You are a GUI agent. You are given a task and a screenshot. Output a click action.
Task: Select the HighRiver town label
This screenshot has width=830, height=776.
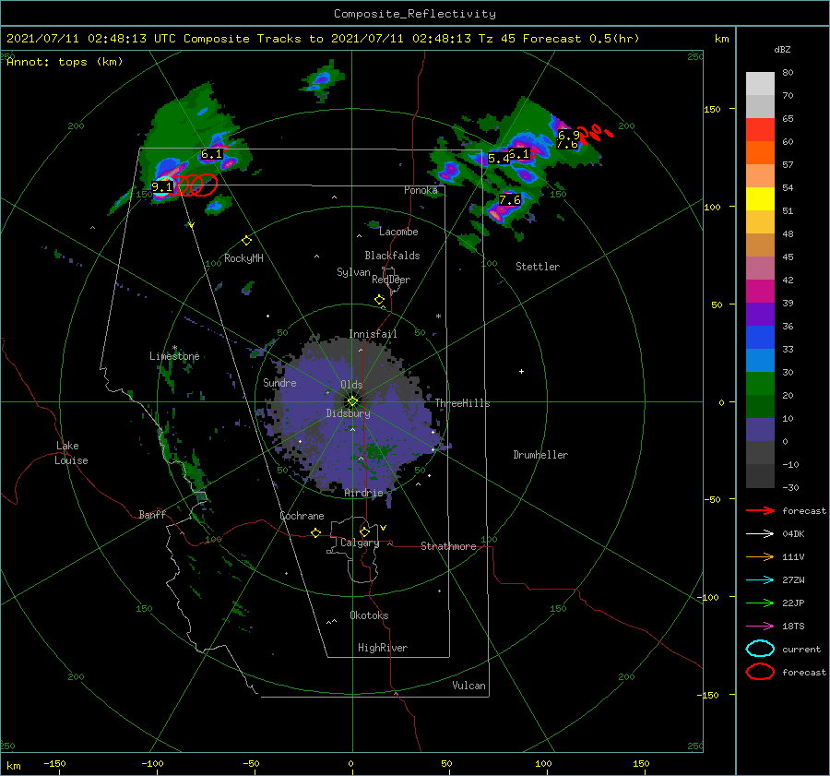(x=383, y=648)
